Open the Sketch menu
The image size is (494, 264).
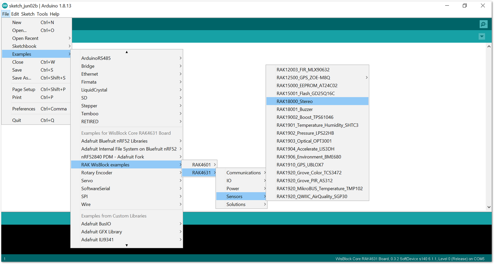(x=28, y=14)
